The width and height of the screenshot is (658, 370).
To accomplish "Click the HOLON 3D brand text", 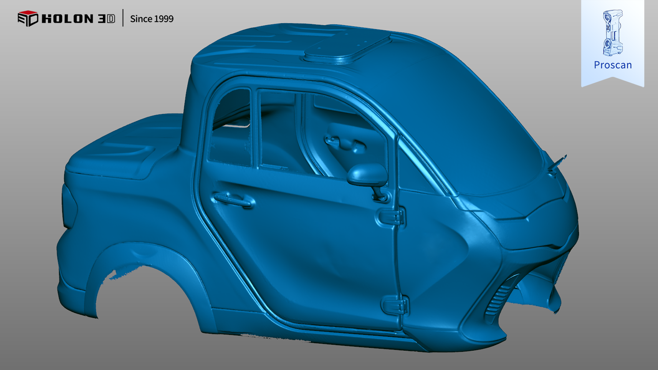I will tap(78, 19).
